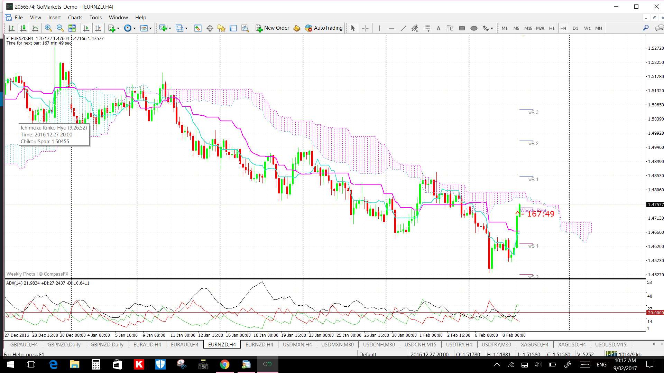Open the chart Templates icon

pos(144,28)
